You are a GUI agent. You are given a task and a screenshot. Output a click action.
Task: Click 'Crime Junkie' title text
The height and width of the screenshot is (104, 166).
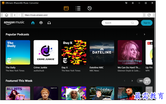40,68
